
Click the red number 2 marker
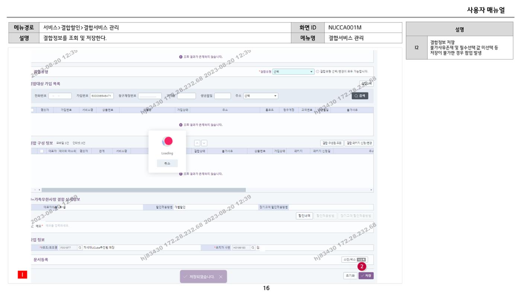pos(362,266)
